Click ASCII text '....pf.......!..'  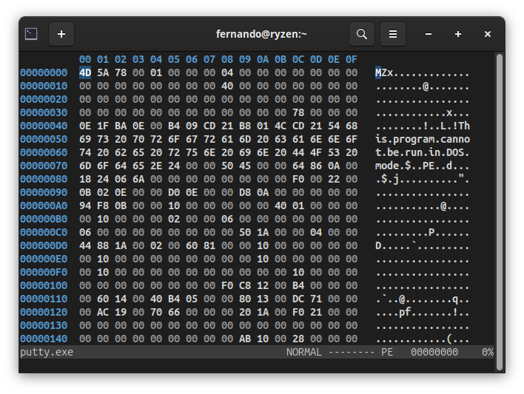(x=423, y=313)
